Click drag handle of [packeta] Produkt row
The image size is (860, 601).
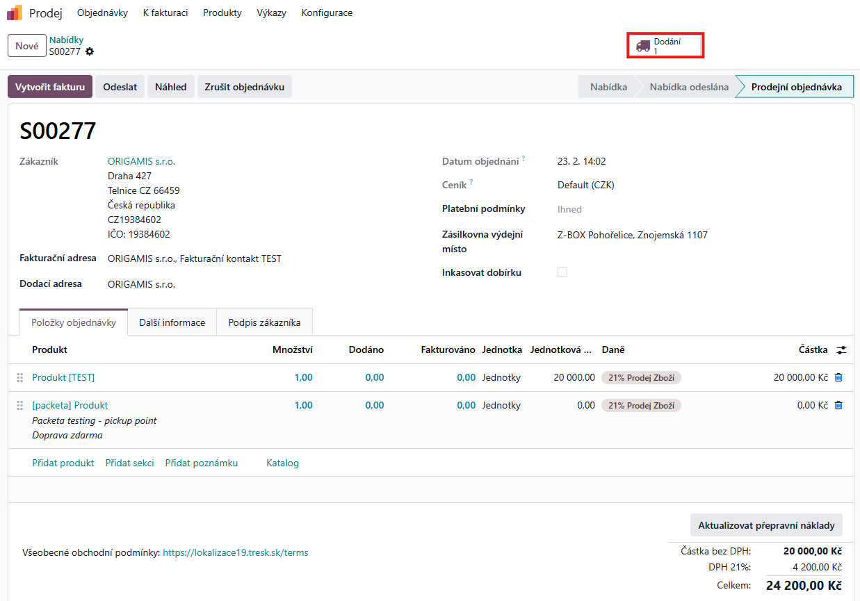tap(20, 405)
